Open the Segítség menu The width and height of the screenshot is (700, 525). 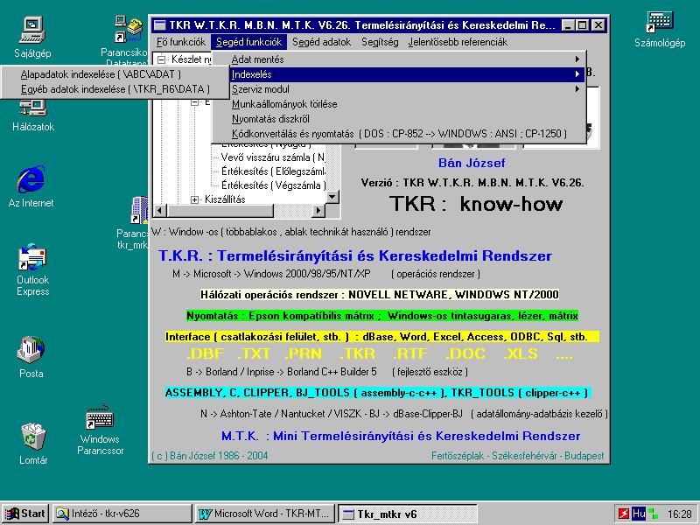(x=380, y=42)
